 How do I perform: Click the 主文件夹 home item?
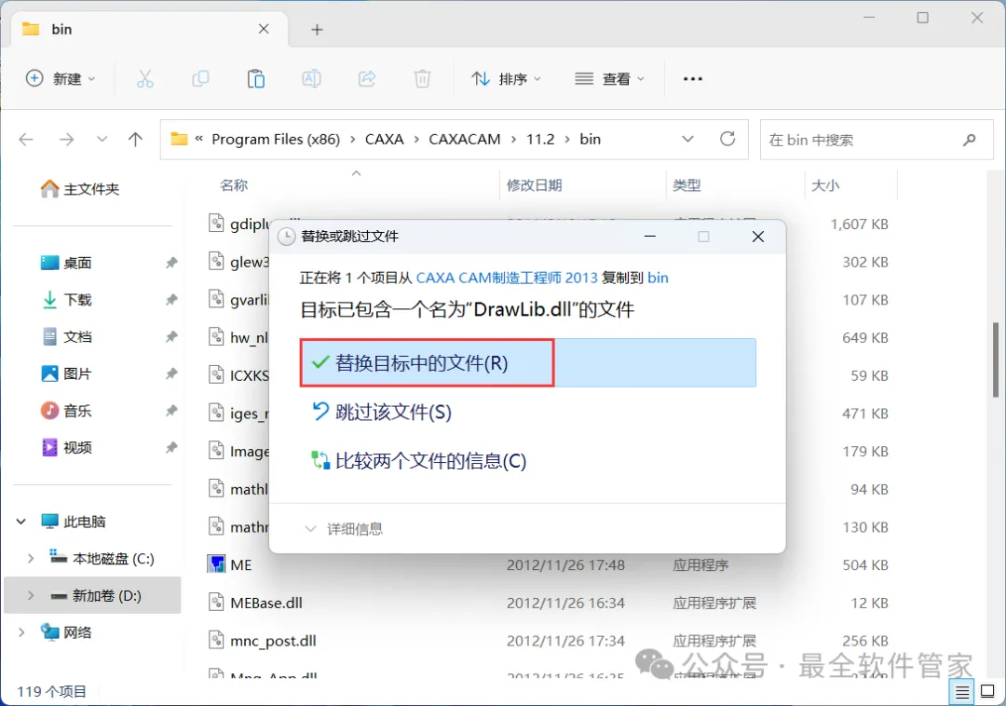80,189
